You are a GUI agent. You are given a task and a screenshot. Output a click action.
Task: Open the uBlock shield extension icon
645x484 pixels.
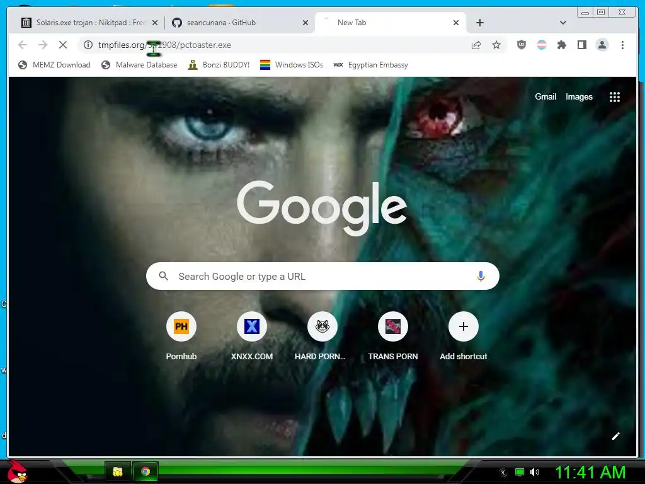(521, 45)
